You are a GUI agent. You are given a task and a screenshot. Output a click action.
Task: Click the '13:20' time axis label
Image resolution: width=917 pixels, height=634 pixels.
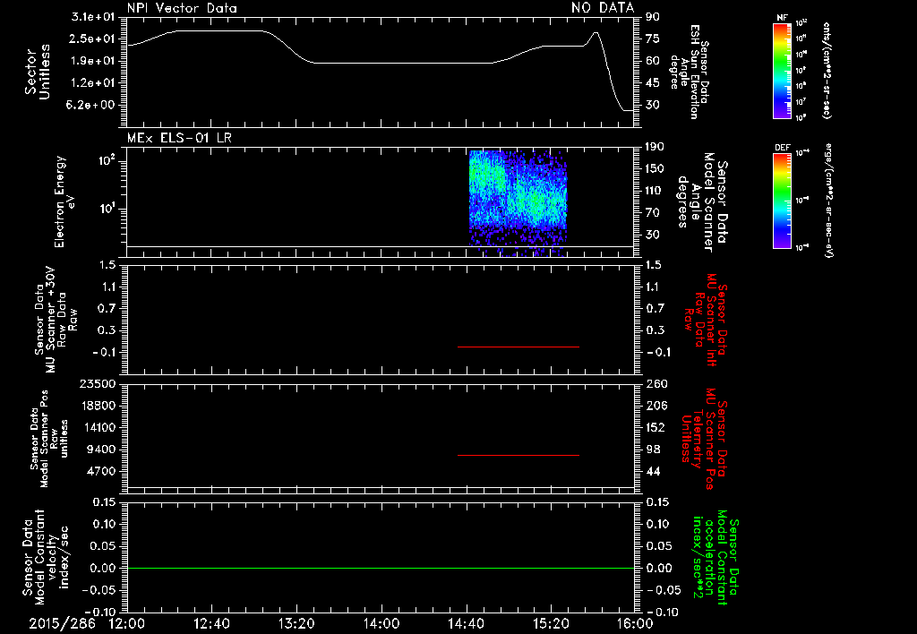[296, 623]
